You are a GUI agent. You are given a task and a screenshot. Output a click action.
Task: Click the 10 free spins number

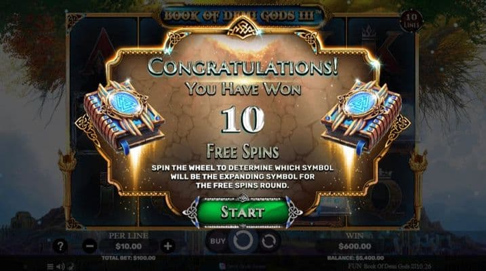(x=243, y=119)
